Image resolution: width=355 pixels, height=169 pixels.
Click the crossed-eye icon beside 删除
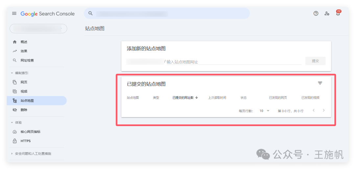pyautogui.click(x=15, y=110)
